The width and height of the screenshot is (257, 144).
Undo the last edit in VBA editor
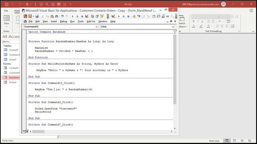[x=62, y=16]
